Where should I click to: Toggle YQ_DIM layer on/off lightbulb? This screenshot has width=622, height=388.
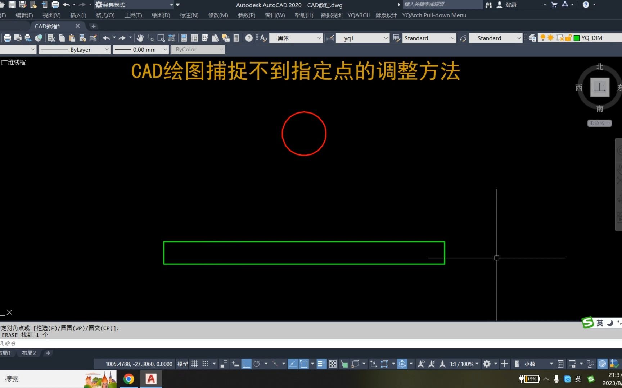coord(543,38)
